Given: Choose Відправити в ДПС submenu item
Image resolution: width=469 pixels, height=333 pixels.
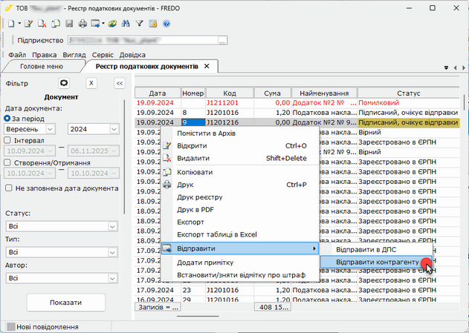Looking at the screenshot, I should click(376, 250).
